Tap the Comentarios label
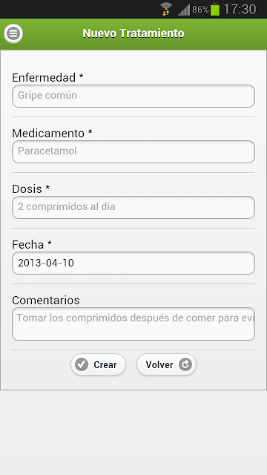The width and height of the screenshot is (267, 475). [46, 300]
